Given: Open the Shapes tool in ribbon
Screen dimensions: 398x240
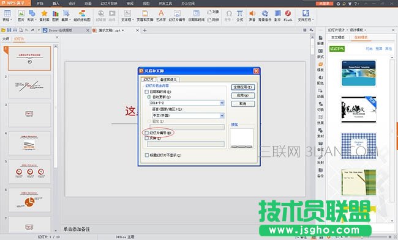Looking at the screenshot, I should [x=32, y=13].
